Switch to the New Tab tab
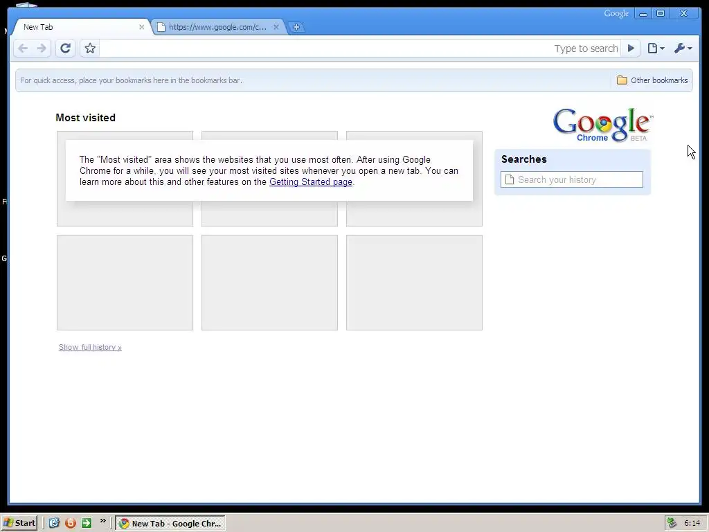 pyautogui.click(x=80, y=27)
